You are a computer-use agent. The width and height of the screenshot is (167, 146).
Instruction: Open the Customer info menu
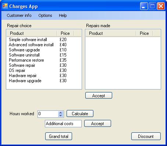pyautogui.click(x=19, y=15)
